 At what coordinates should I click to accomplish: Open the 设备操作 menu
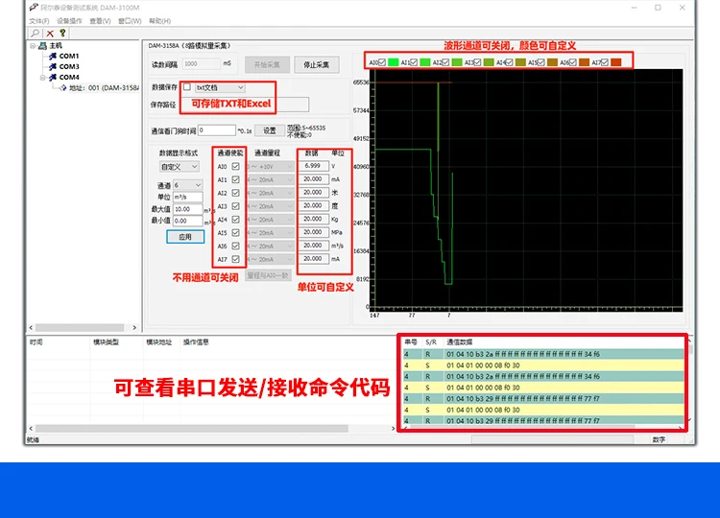tap(69, 21)
